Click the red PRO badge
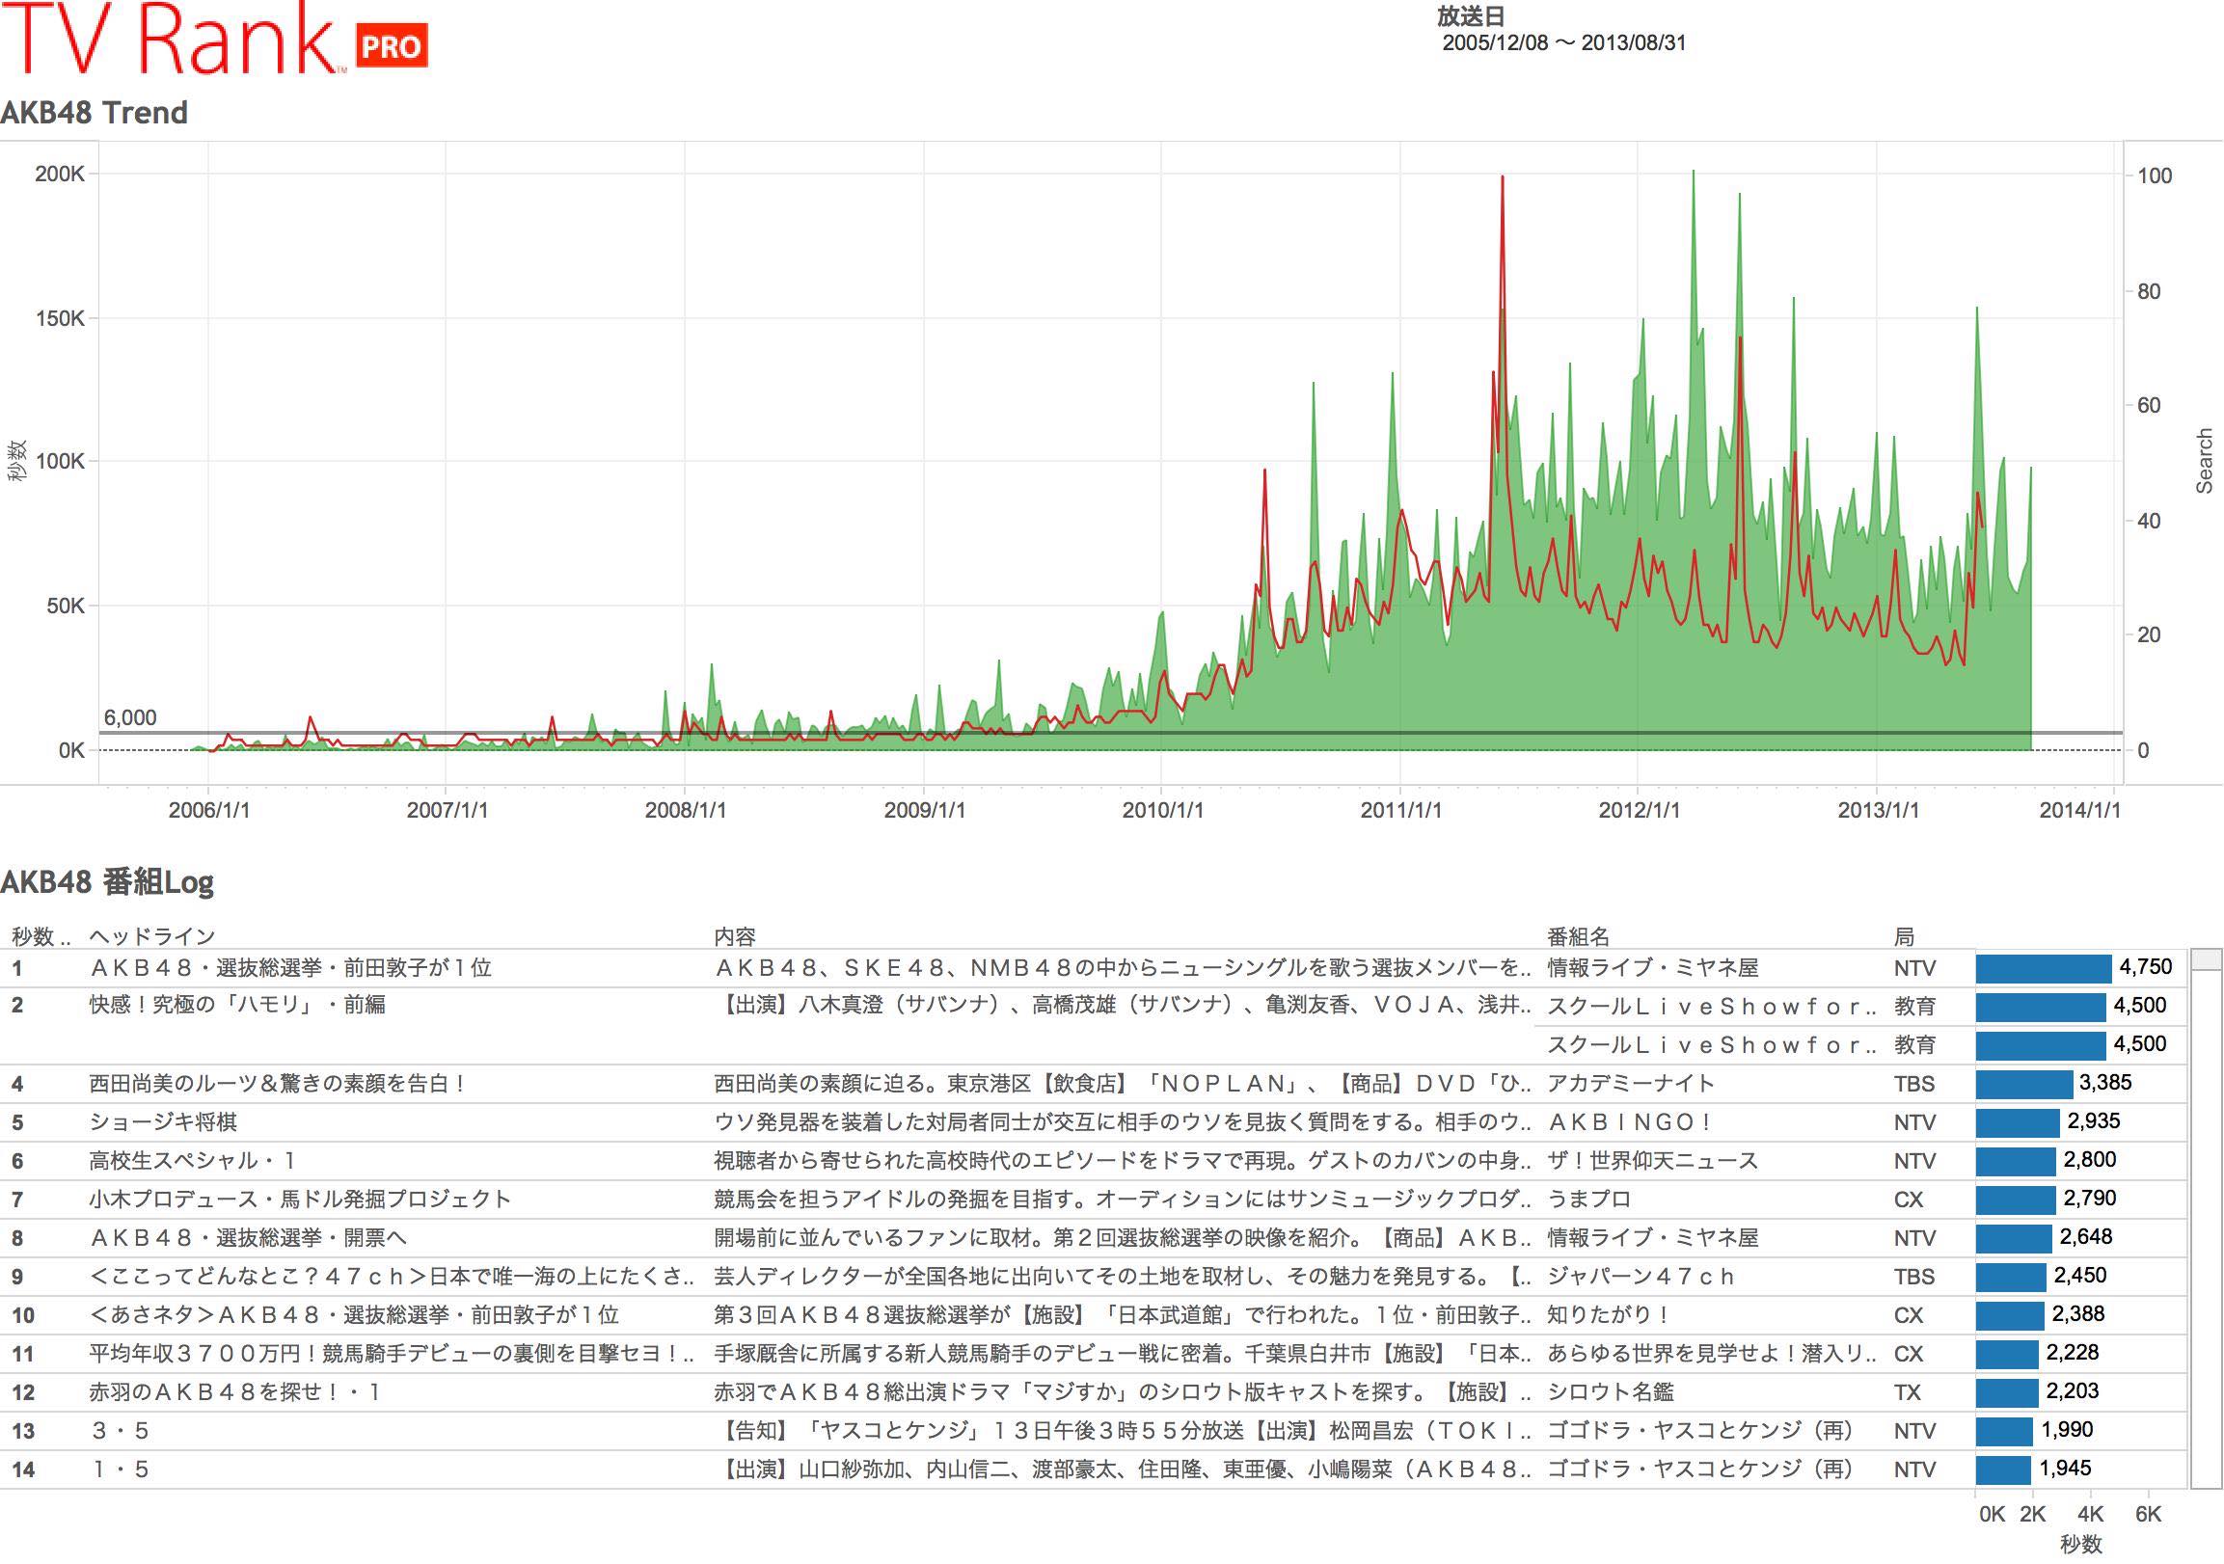Viewport: 2224px width, 1564px height. click(393, 46)
